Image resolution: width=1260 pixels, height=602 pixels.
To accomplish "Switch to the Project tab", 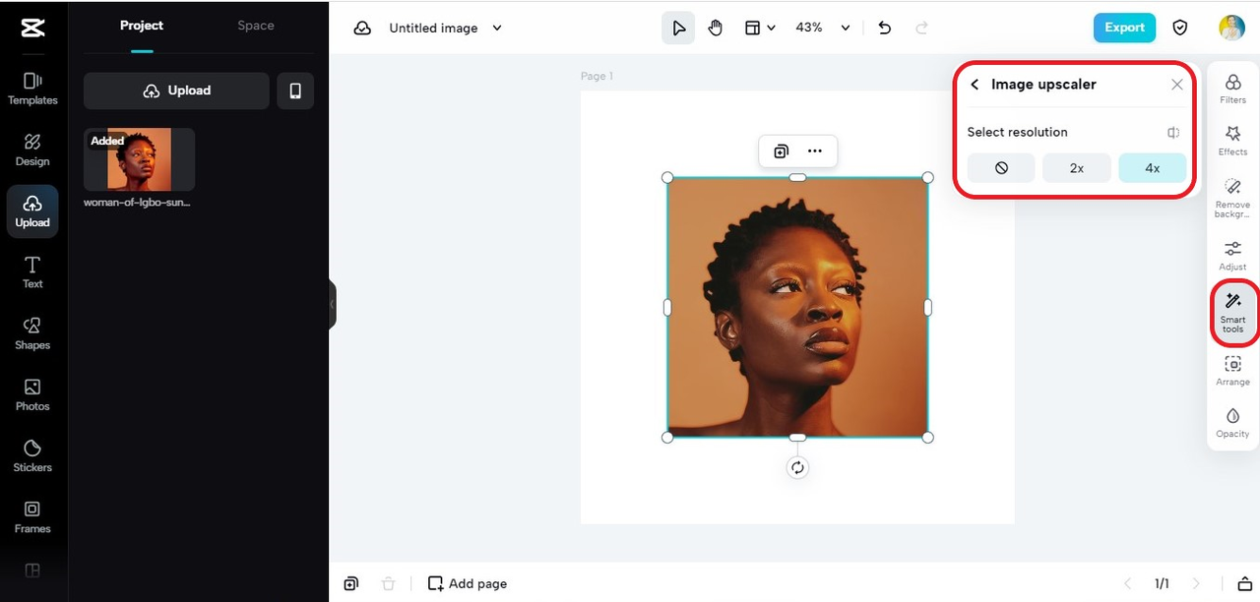I will [x=142, y=26].
